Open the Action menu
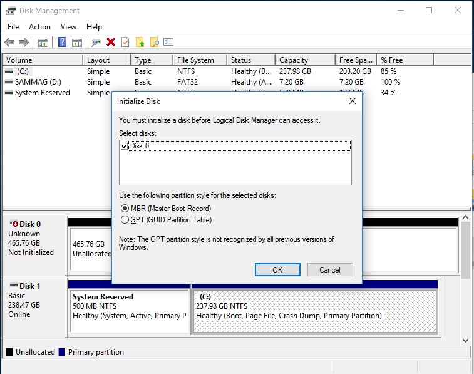This screenshot has width=474, height=374. pyautogui.click(x=39, y=27)
